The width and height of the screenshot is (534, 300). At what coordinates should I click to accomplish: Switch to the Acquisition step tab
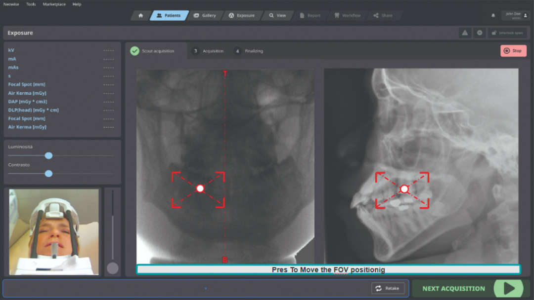coord(210,50)
